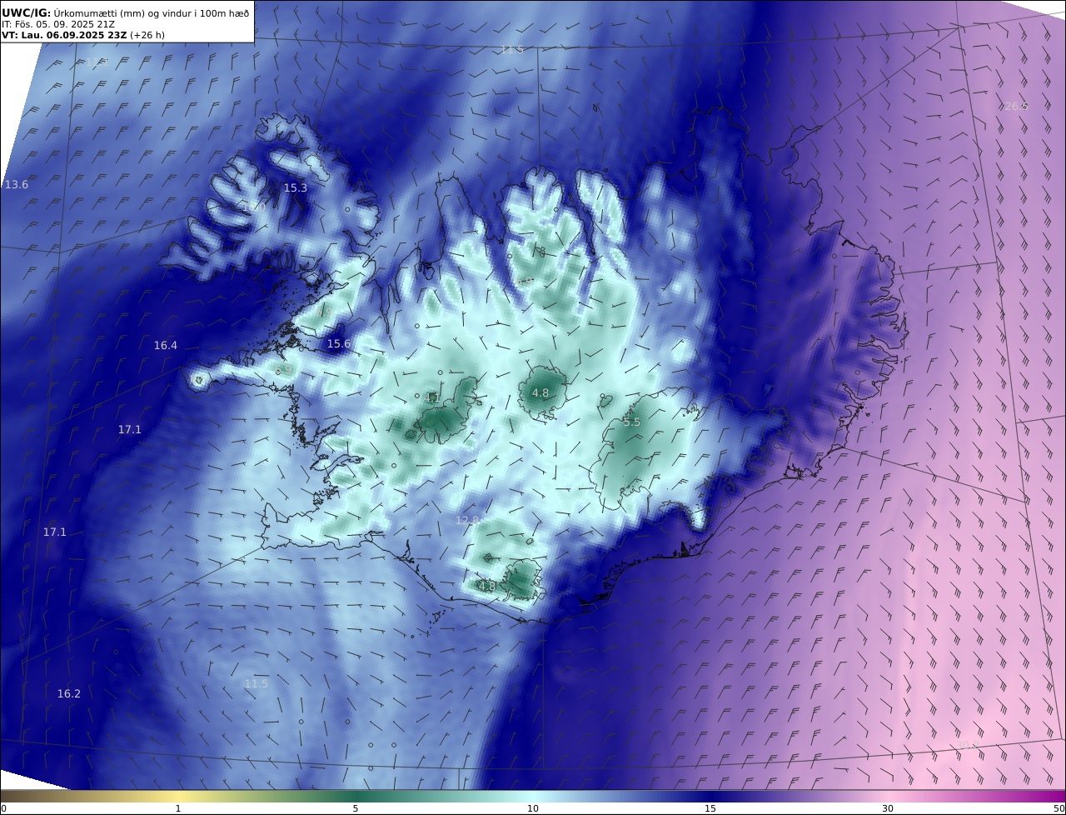The width and height of the screenshot is (1066, 815).
Task: Click the 4.8 value on Hofsjökull glacier
Action: pos(540,393)
